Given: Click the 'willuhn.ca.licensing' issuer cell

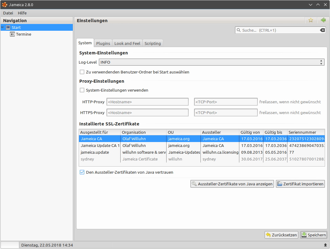Looking at the screenshot, I should [221, 152].
